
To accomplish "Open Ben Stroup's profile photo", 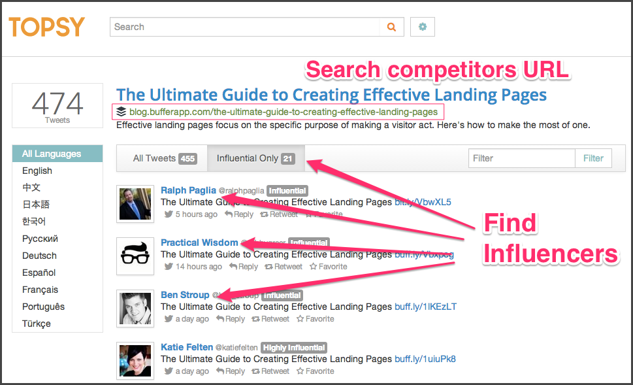I will (x=135, y=309).
